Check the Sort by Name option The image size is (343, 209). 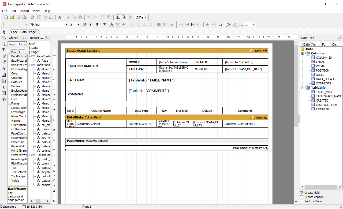click(x=302, y=201)
